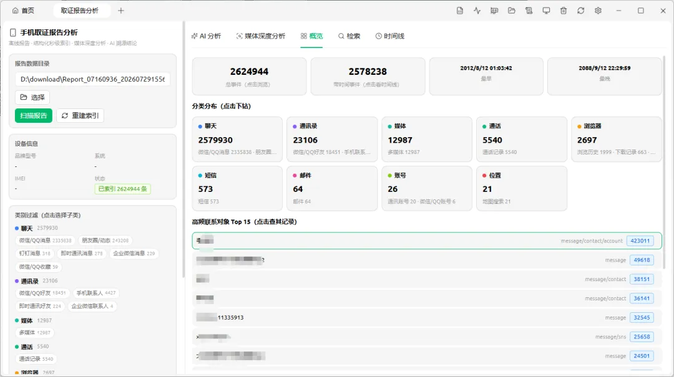Open the 媒体深度分析 tab

261,36
